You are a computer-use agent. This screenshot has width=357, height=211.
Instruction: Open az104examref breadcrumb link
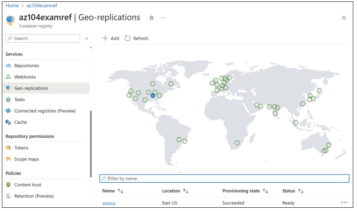[42, 6]
